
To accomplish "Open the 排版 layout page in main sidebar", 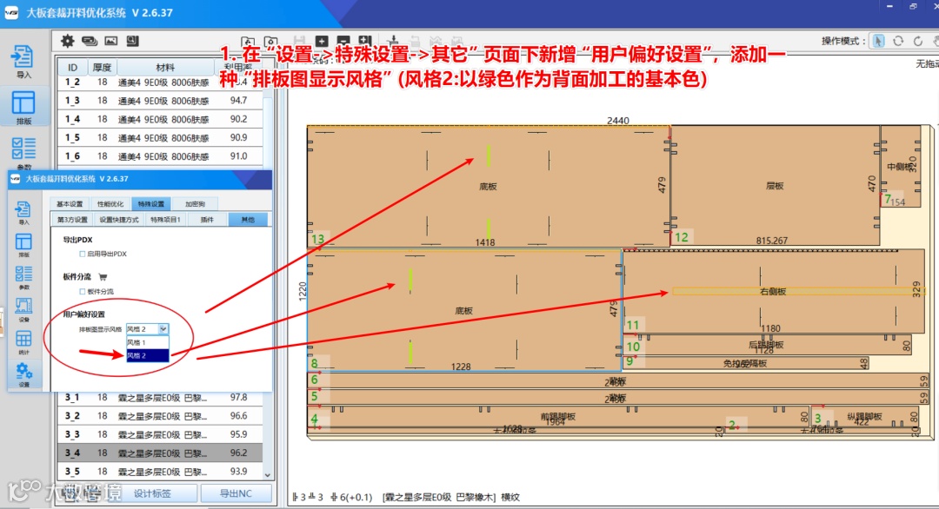I will point(23,107).
